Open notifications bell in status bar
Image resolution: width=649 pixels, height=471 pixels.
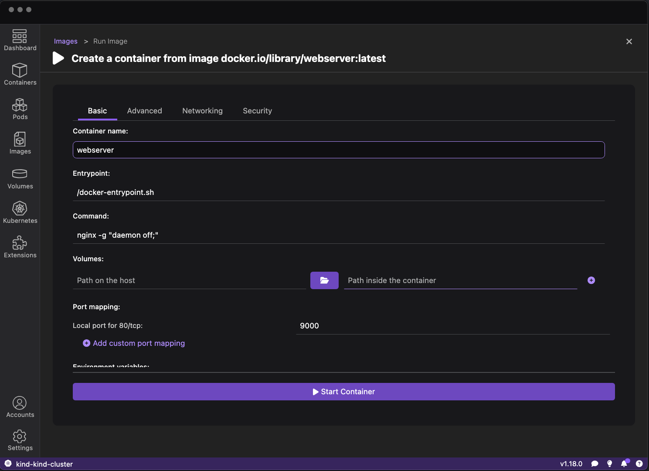(x=624, y=464)
